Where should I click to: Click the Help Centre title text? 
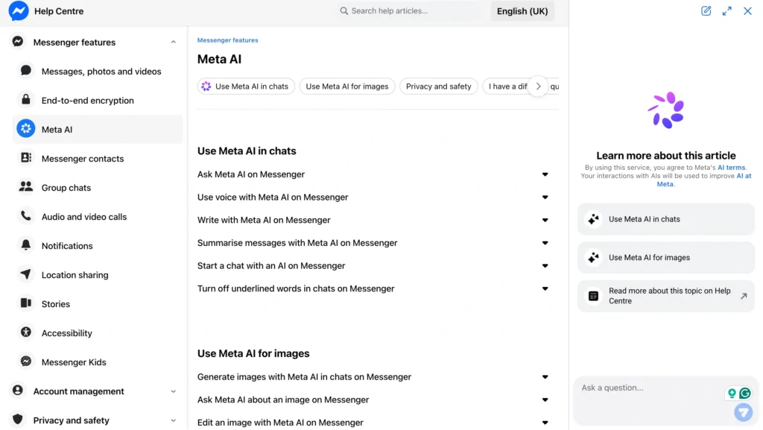tap(59, 10)
